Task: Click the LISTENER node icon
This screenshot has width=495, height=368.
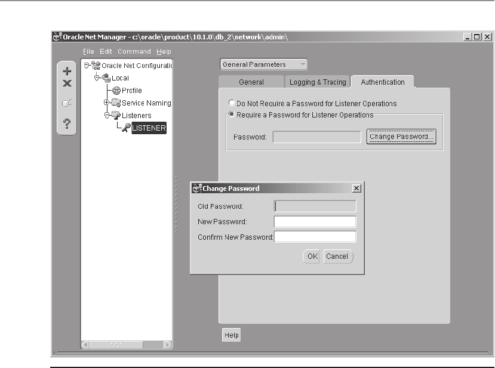Action: 126,128
